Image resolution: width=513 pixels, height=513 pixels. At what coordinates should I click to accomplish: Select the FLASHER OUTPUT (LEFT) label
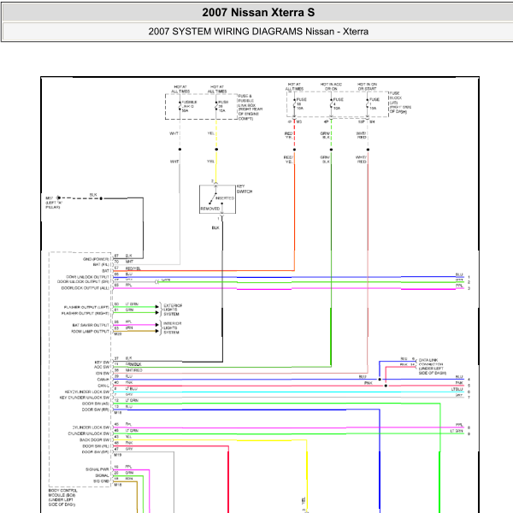click(86, 307)
